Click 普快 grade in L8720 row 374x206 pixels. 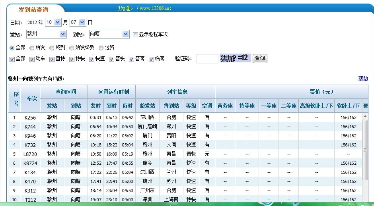tap(191, 154)
